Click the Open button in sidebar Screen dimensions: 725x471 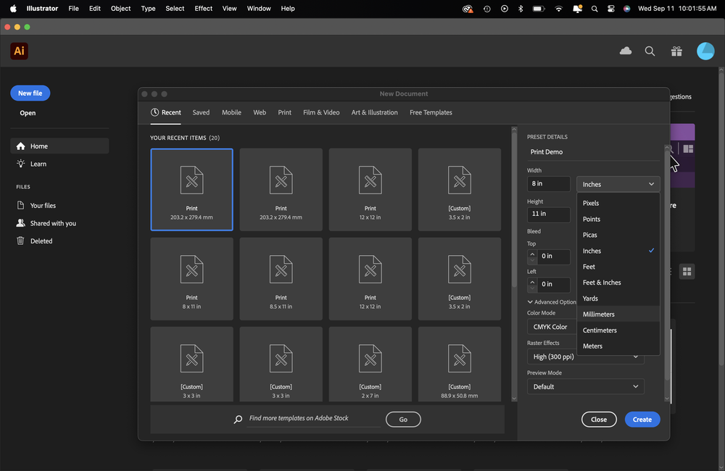(x=28, y=113)
